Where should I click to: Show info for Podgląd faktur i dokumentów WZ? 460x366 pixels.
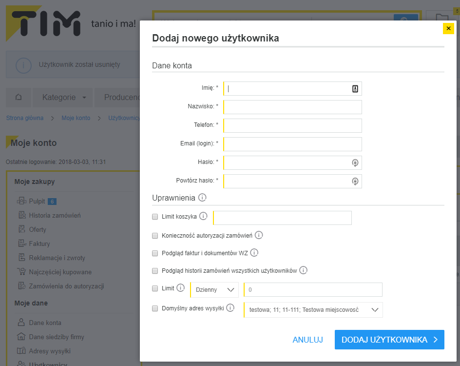(254, 253)
